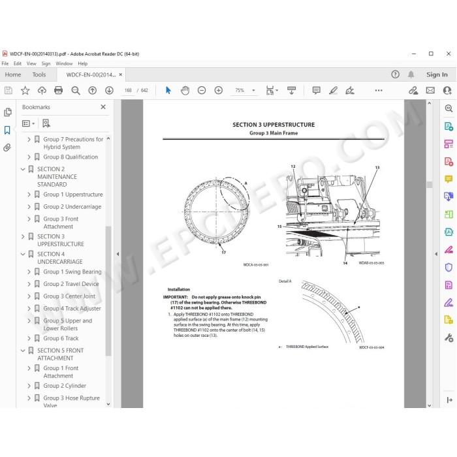Viewport: 457px width, 457px height.
Task: Click the page number input field
Action: pos(128,90)
